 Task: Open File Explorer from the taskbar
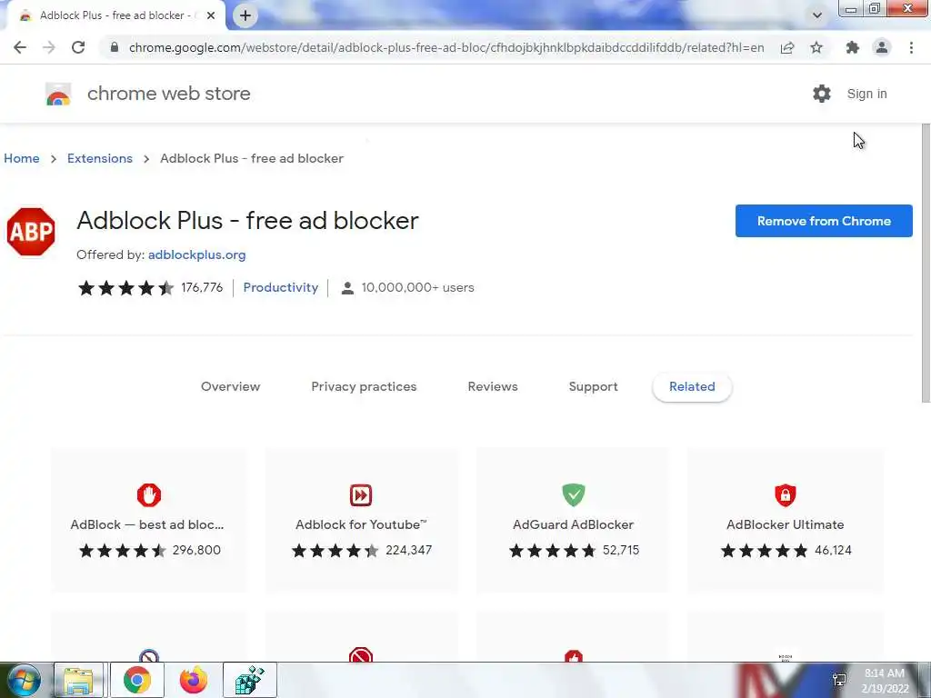[x=78, y=680]
